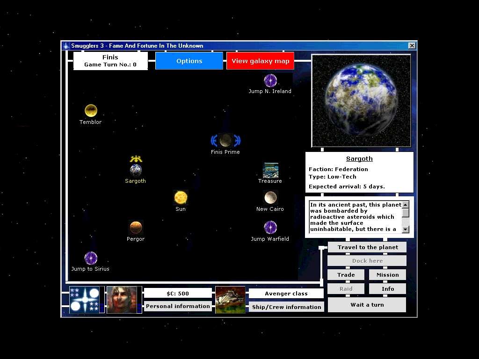Click the Smugglers 3 title bar icon

point(66,46)
